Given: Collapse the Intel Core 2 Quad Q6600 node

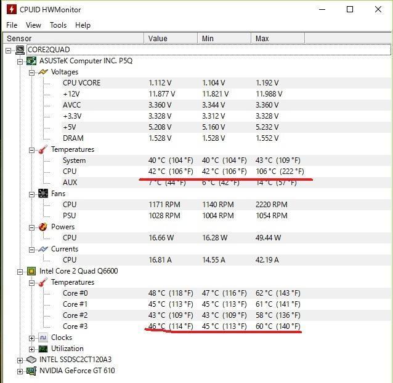Looking at the screenshot, I should point(20,272).
